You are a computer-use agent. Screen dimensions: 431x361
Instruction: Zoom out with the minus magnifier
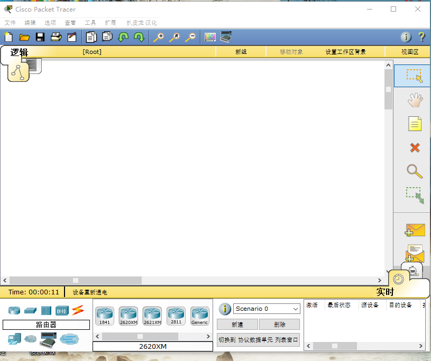[x=190, y=37]
